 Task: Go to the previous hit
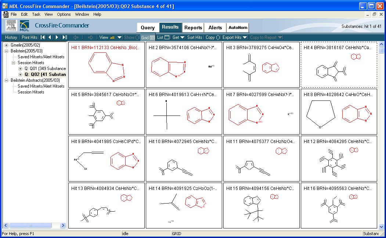pos(50,37)
